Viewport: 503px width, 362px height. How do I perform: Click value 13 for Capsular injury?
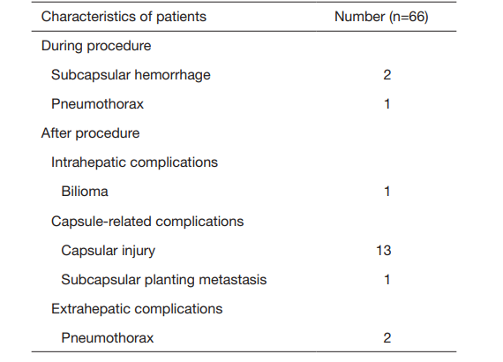(x=384, y=251)
